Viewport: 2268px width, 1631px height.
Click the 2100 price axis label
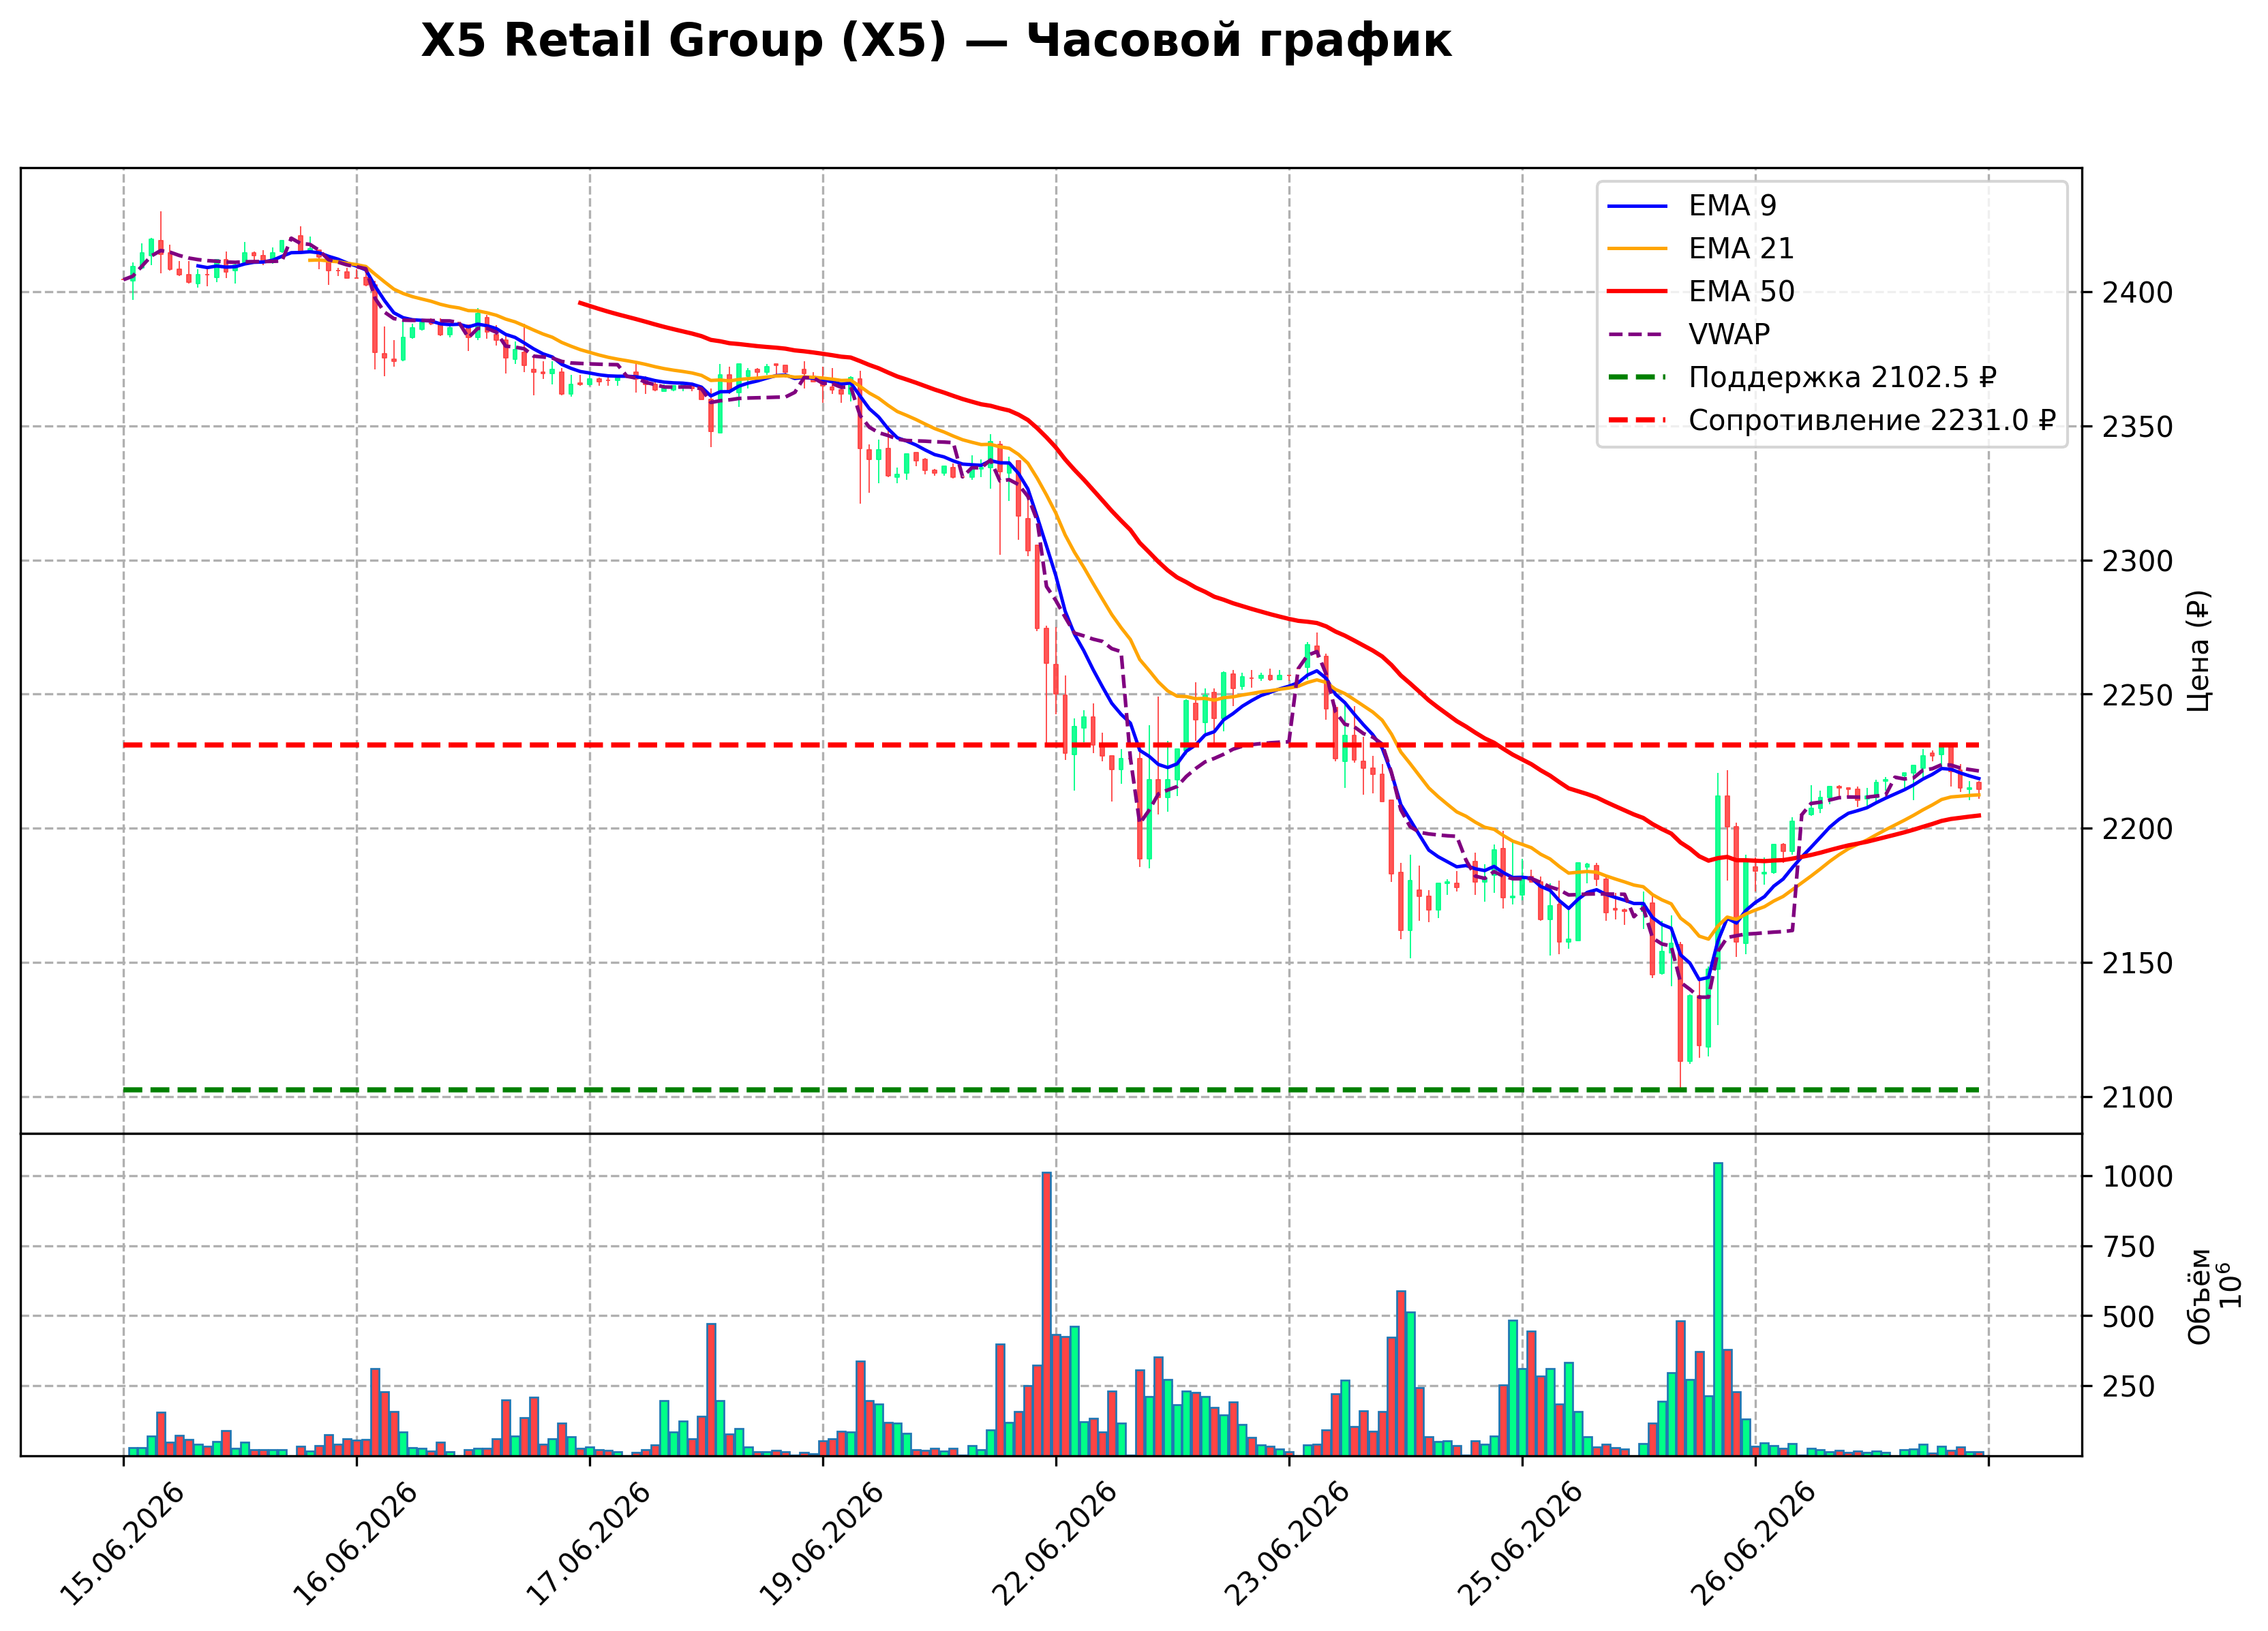coord(2137,1097)
